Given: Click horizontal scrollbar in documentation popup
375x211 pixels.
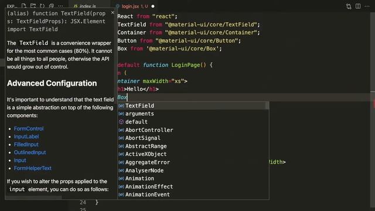Looking at the screenshot, I should tap(33, 198).
